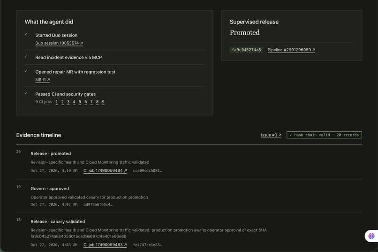The width and height of the screenshot is (378, 252).
Task: Click the checkmark beside Started Duo session
Action: (x=26, y=34)
